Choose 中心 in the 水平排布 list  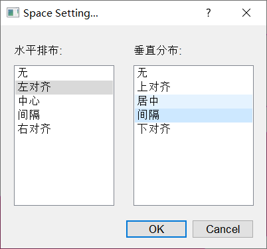click(64, 101)
